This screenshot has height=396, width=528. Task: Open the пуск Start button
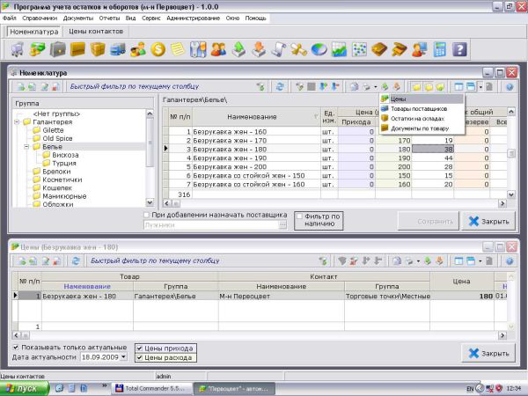coord(25,388)
